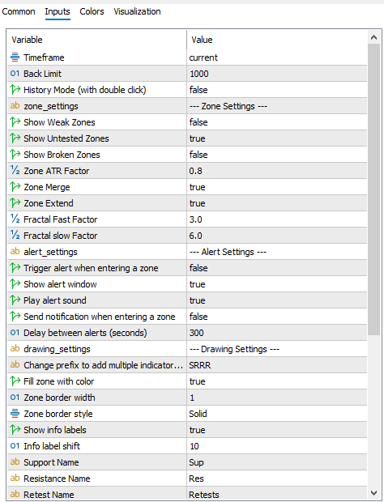Click the integer icon beside Delay between alerts
This screenshot has width=384, height=502.
[x=15, y=333]
